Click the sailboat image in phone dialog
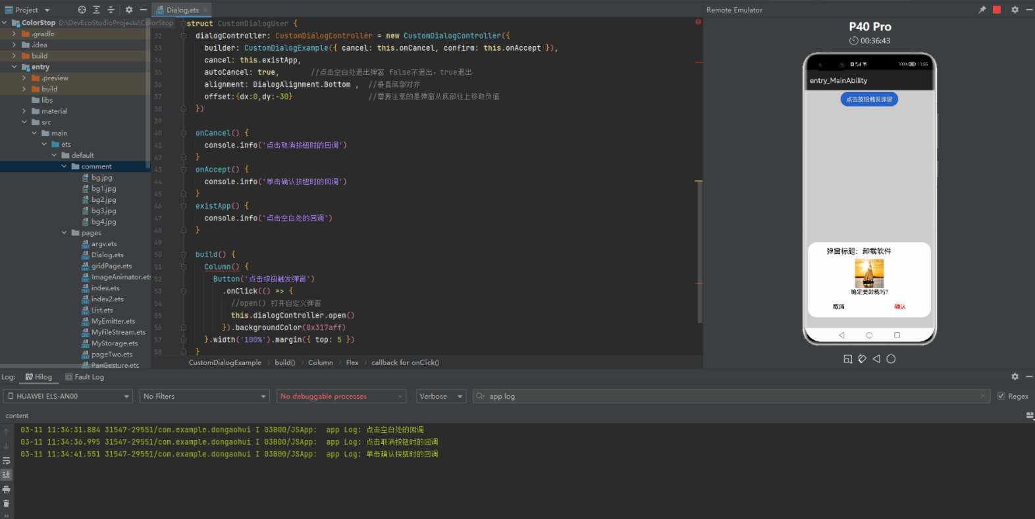 (x=869, y=273)
